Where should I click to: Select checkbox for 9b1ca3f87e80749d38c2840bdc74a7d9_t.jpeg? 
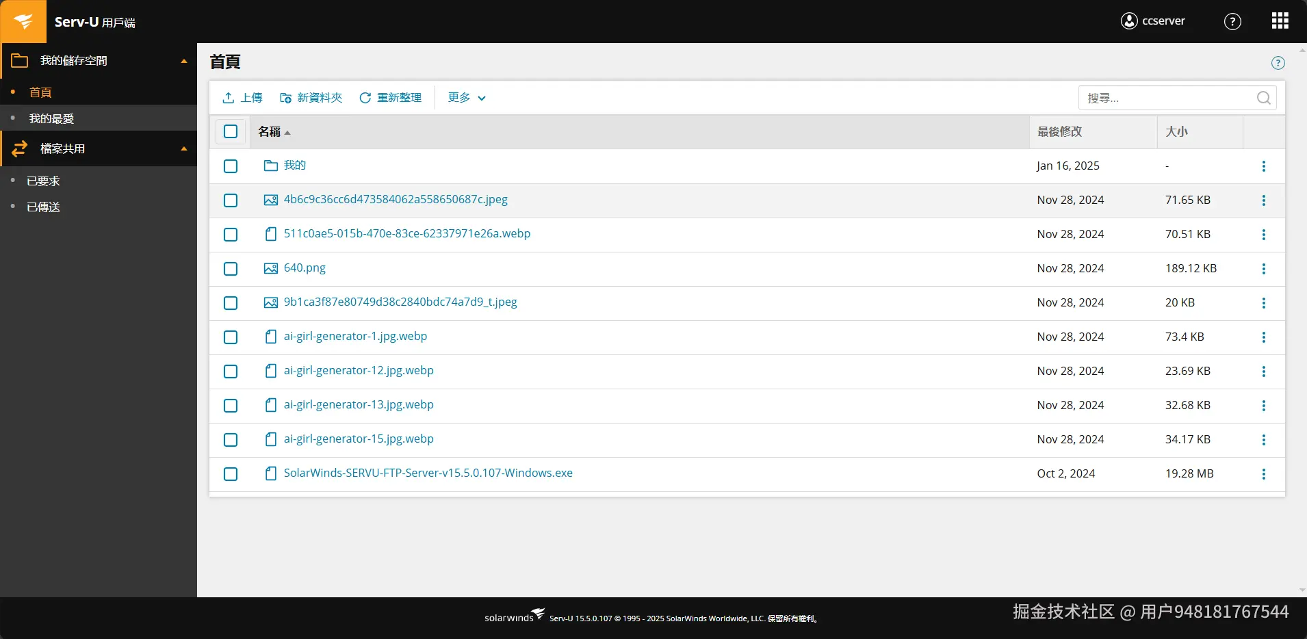click(231, 303)
